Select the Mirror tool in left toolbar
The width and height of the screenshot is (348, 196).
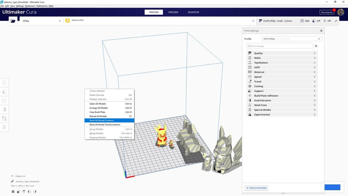[4, 109]
